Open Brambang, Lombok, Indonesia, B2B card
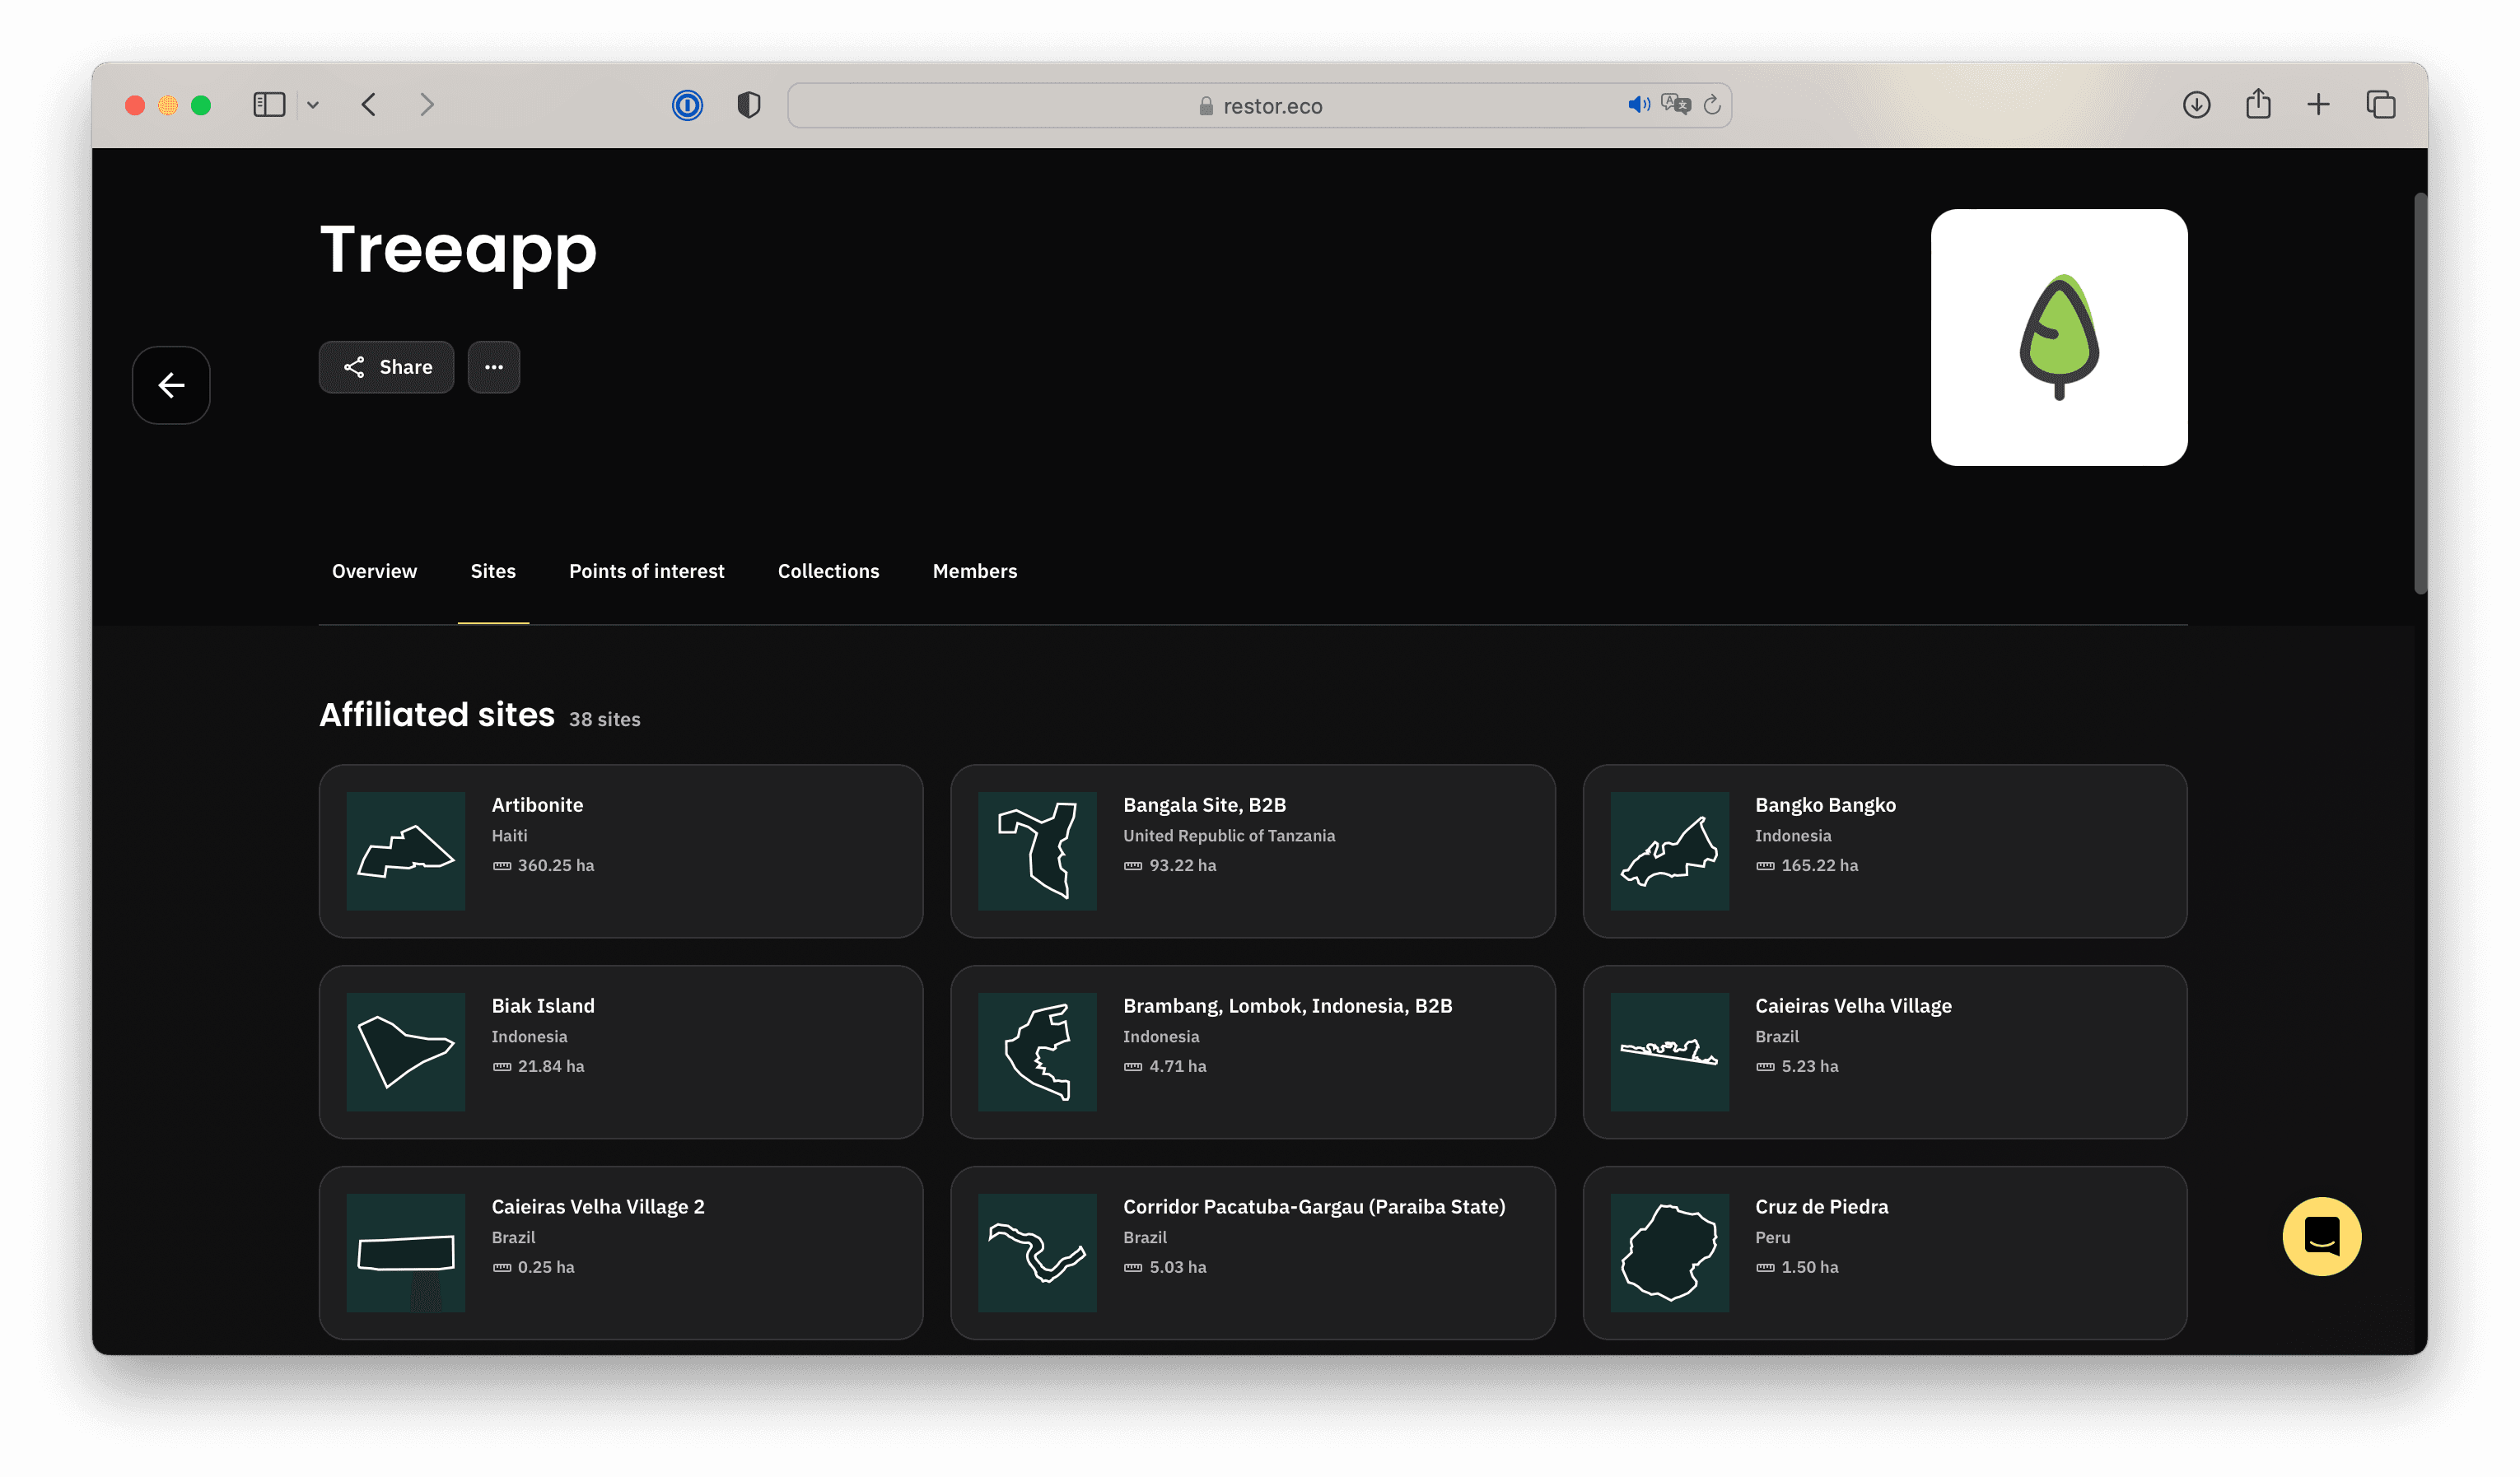Screen dimensions: 2520x1477 (x=1252, y=1052)
